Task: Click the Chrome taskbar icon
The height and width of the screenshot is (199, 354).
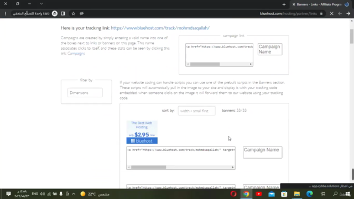Action: pos(246,194)
